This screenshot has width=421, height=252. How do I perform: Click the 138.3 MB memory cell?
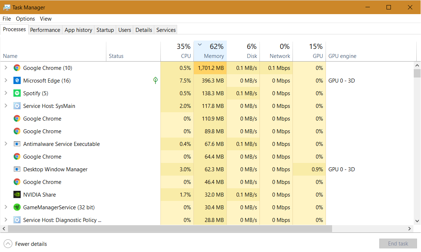210,93
